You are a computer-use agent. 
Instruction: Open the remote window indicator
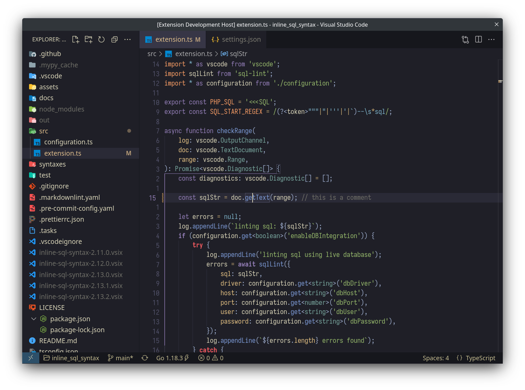[x=31, y=358]
